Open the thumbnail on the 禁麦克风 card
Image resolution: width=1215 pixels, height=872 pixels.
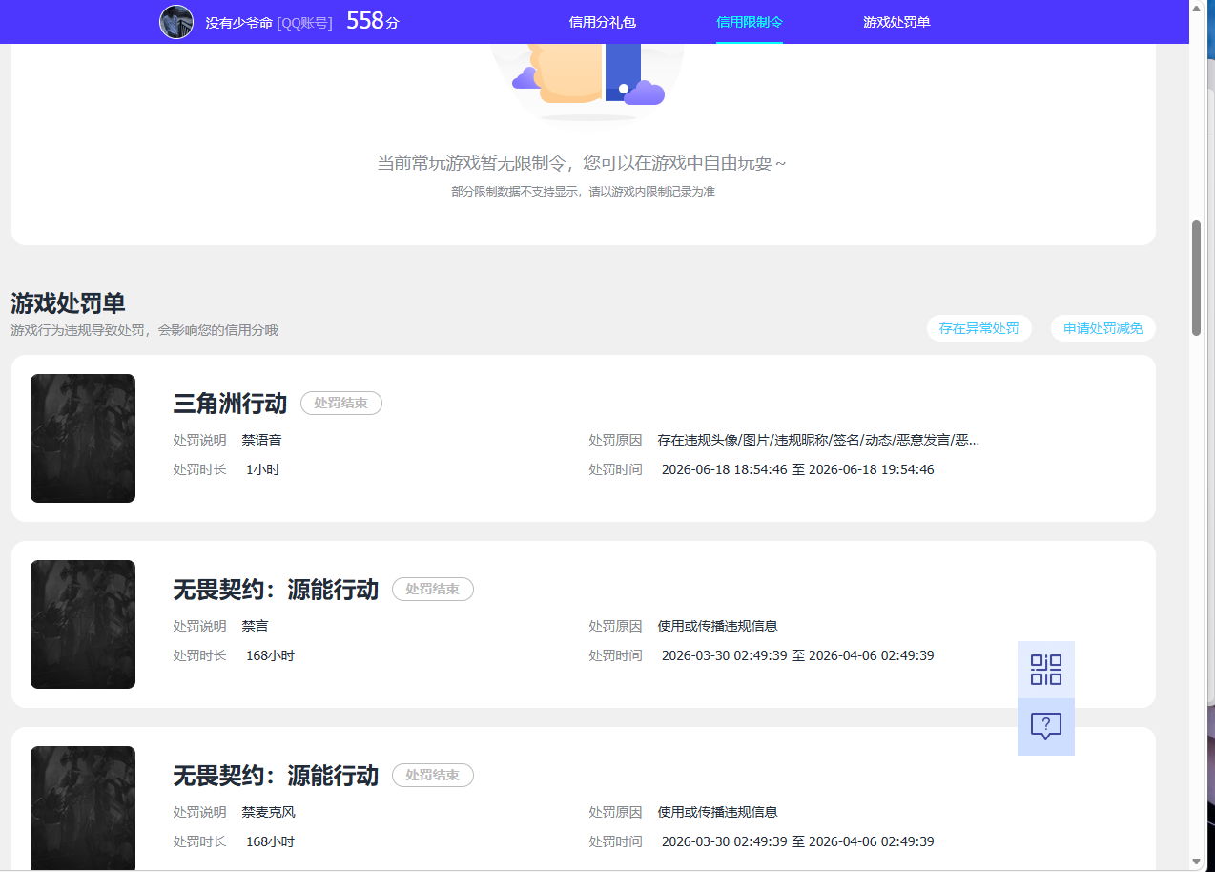[83, 808]
